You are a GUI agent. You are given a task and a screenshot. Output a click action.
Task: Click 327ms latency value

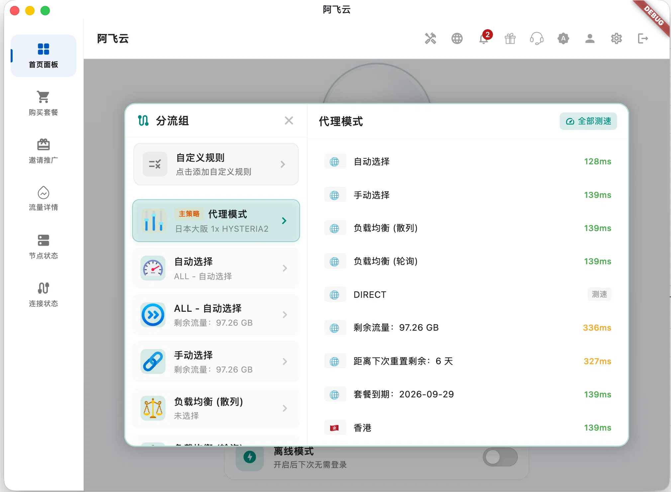click(597, 361)
